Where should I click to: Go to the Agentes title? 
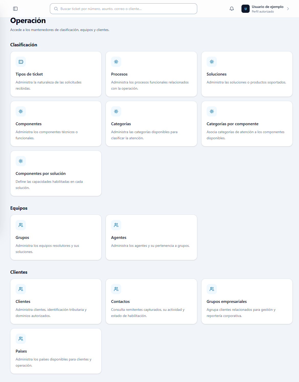tap(119, 238)
